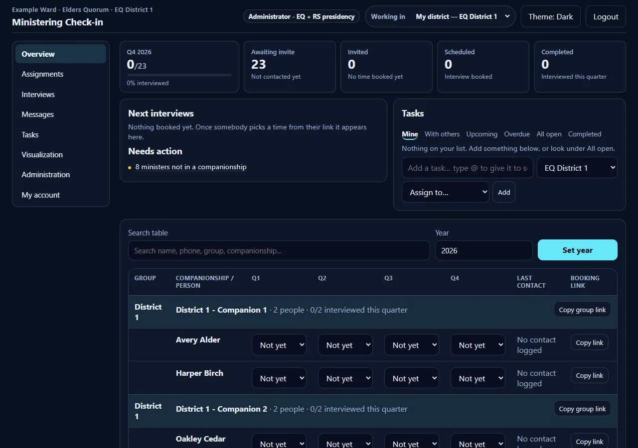Click the Administrator - EQ + RS presidency badge
The image size is (638, 448).
point(302,16)
